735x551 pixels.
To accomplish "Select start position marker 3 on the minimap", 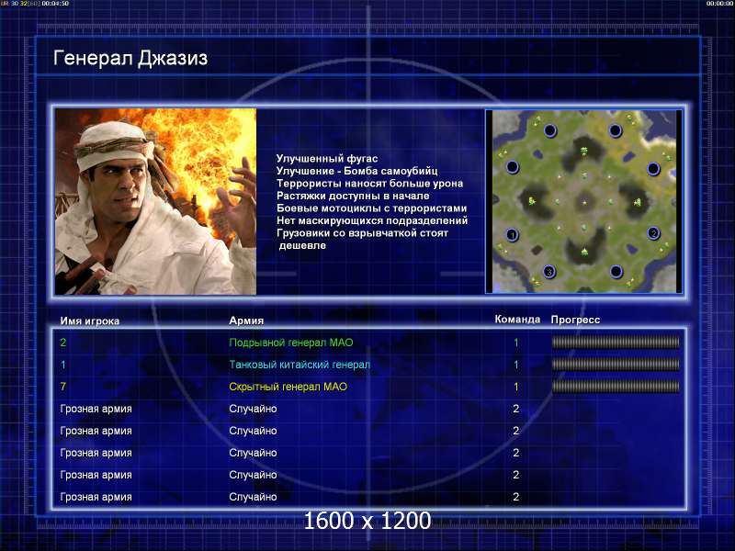I will pyautogui.click(x=548, y=271).
